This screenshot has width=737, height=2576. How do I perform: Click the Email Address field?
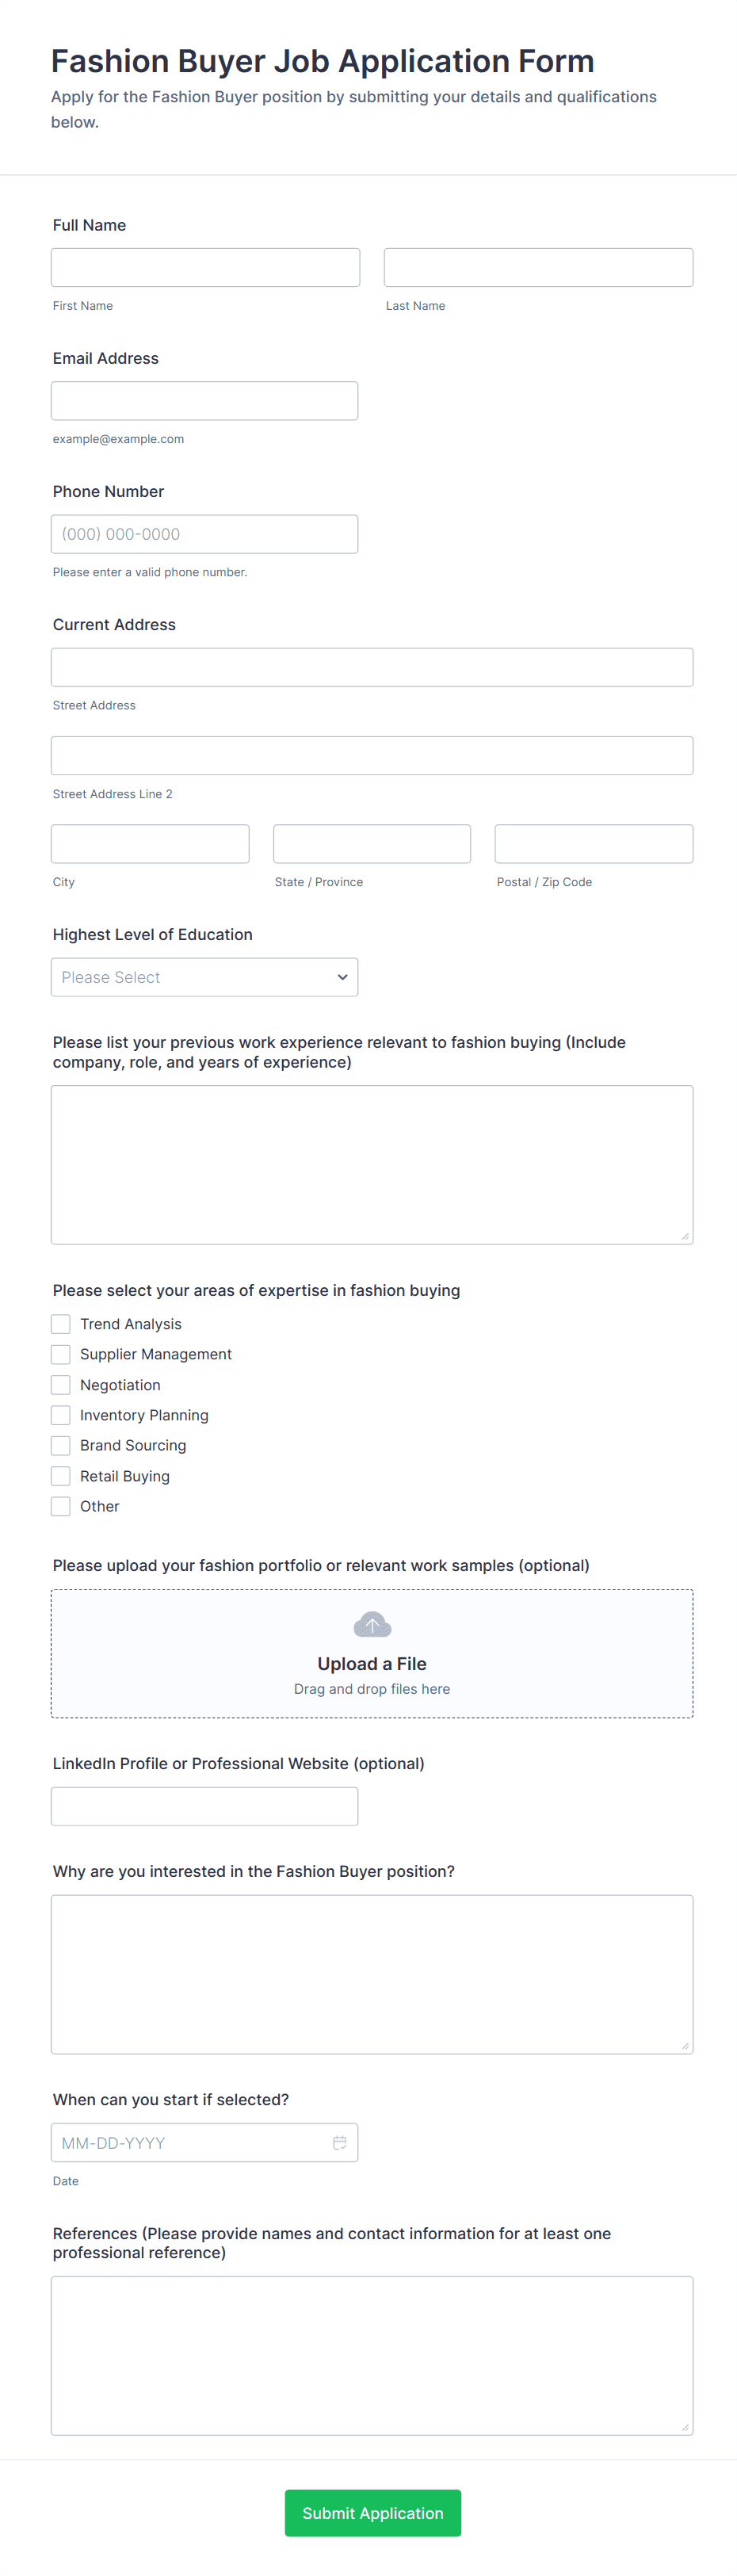tap(204, 400)
